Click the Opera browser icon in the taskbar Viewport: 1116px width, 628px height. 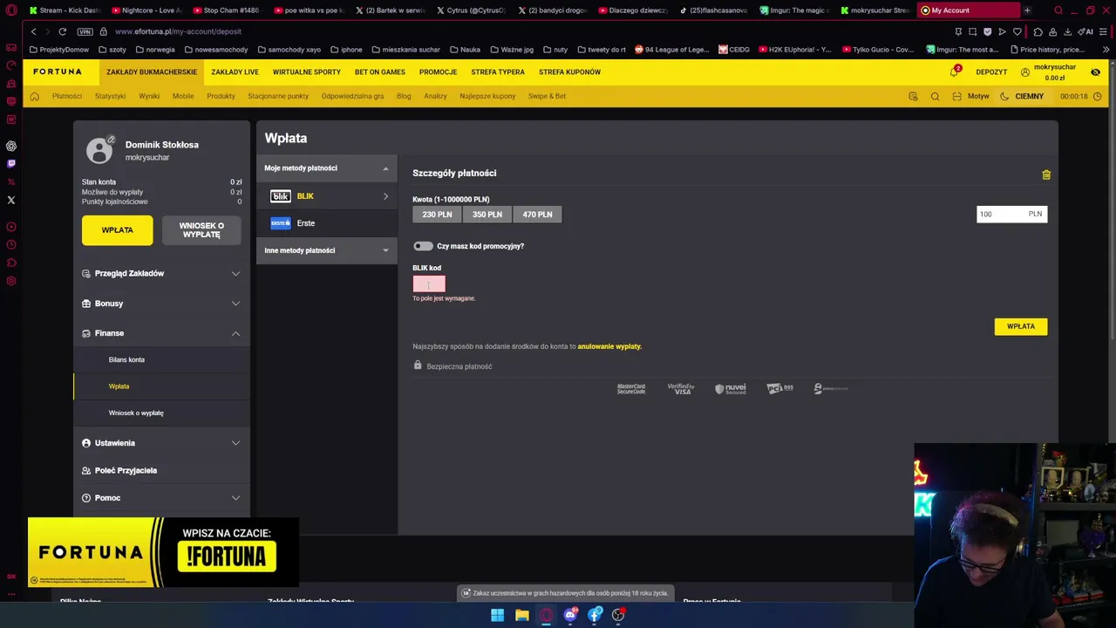click(546, 615)
